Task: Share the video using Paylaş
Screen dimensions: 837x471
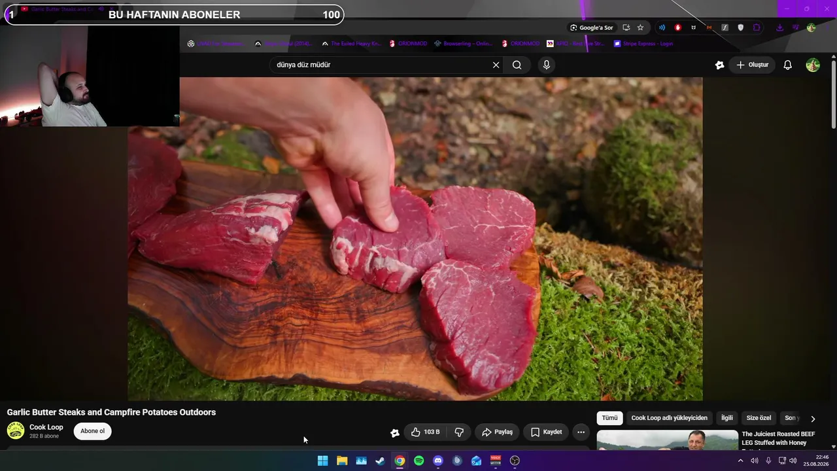Action: (x=497, y=432)
